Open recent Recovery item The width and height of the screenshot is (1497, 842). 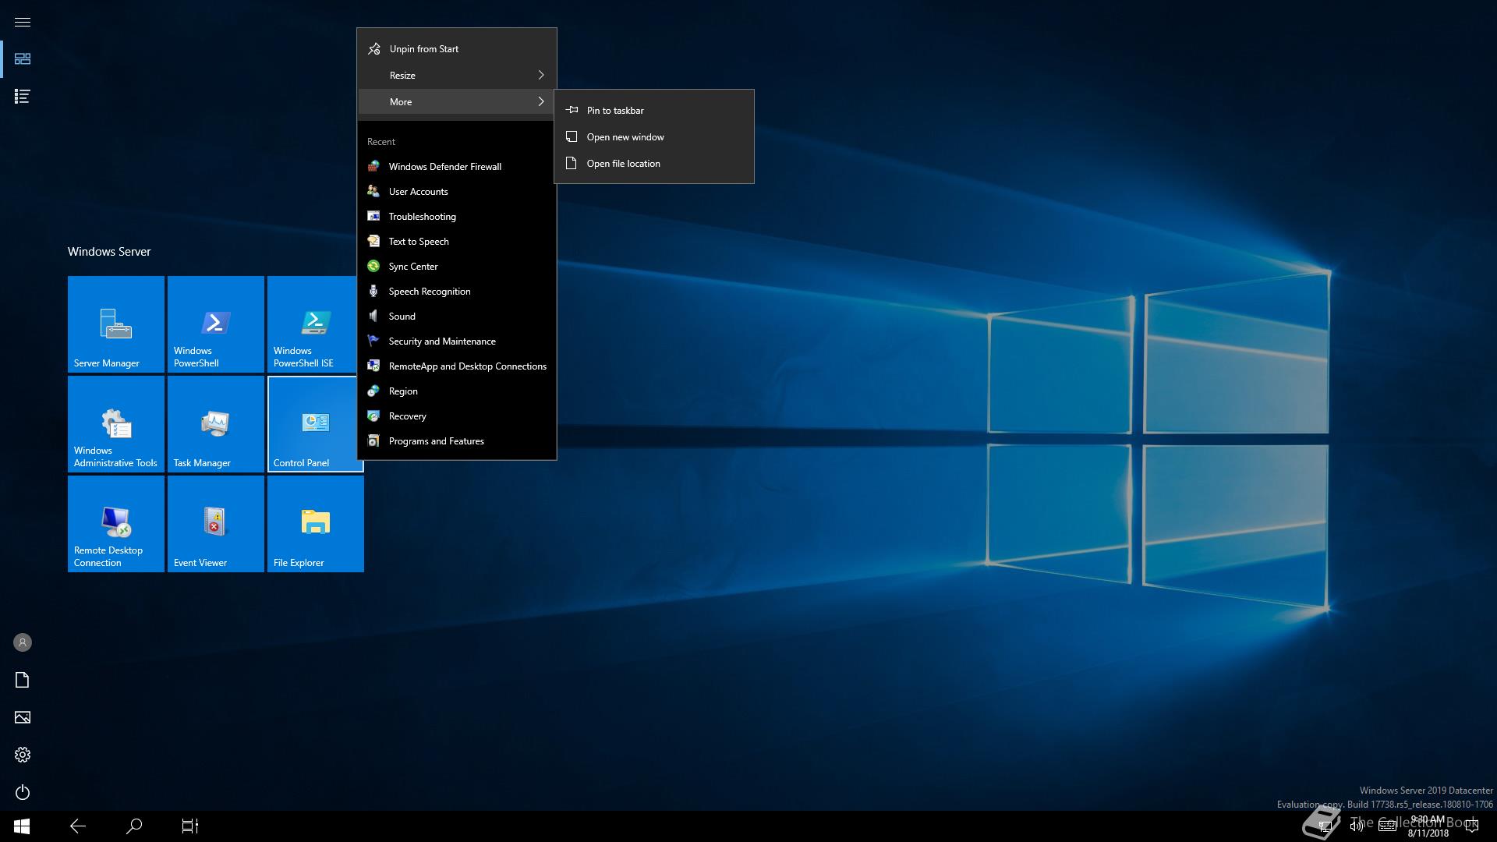pyautogui.click(x=457, y=416)
